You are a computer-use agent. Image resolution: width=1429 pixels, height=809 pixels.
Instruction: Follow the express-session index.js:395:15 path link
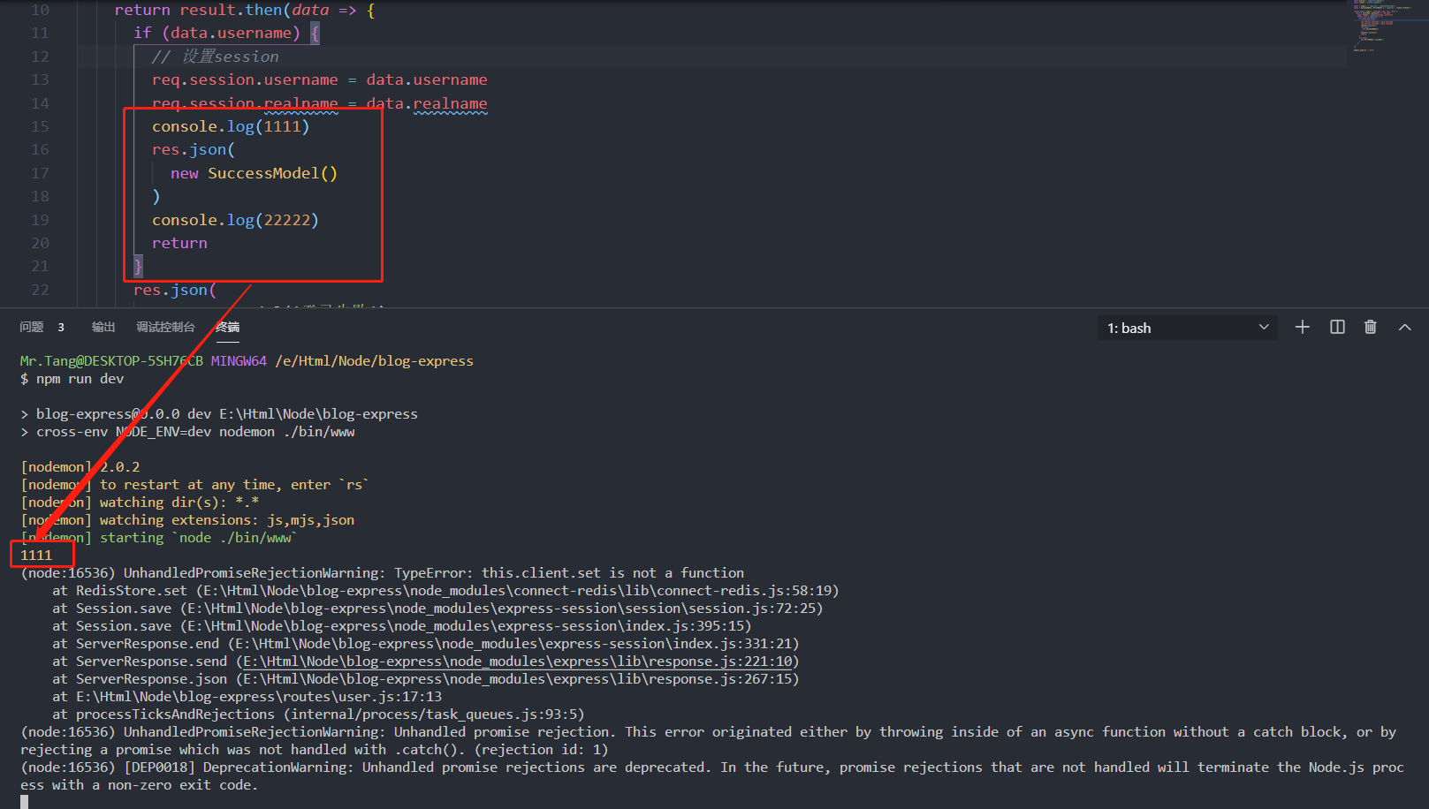(465, 626)
